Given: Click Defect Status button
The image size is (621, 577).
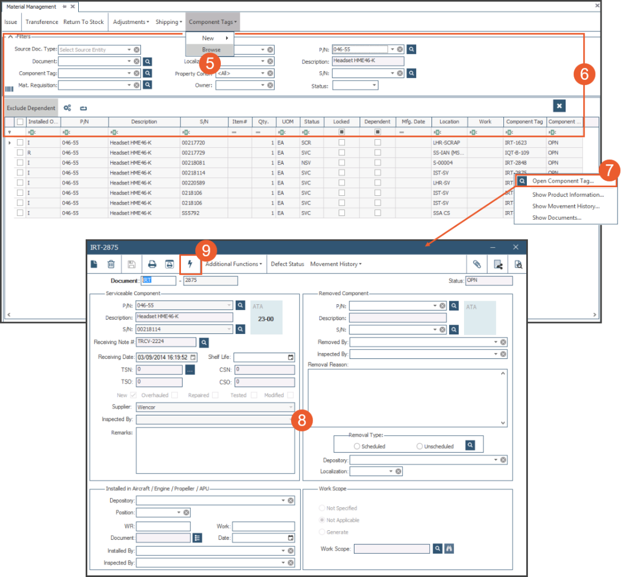Looking at the screenshot, I should 288,264.
